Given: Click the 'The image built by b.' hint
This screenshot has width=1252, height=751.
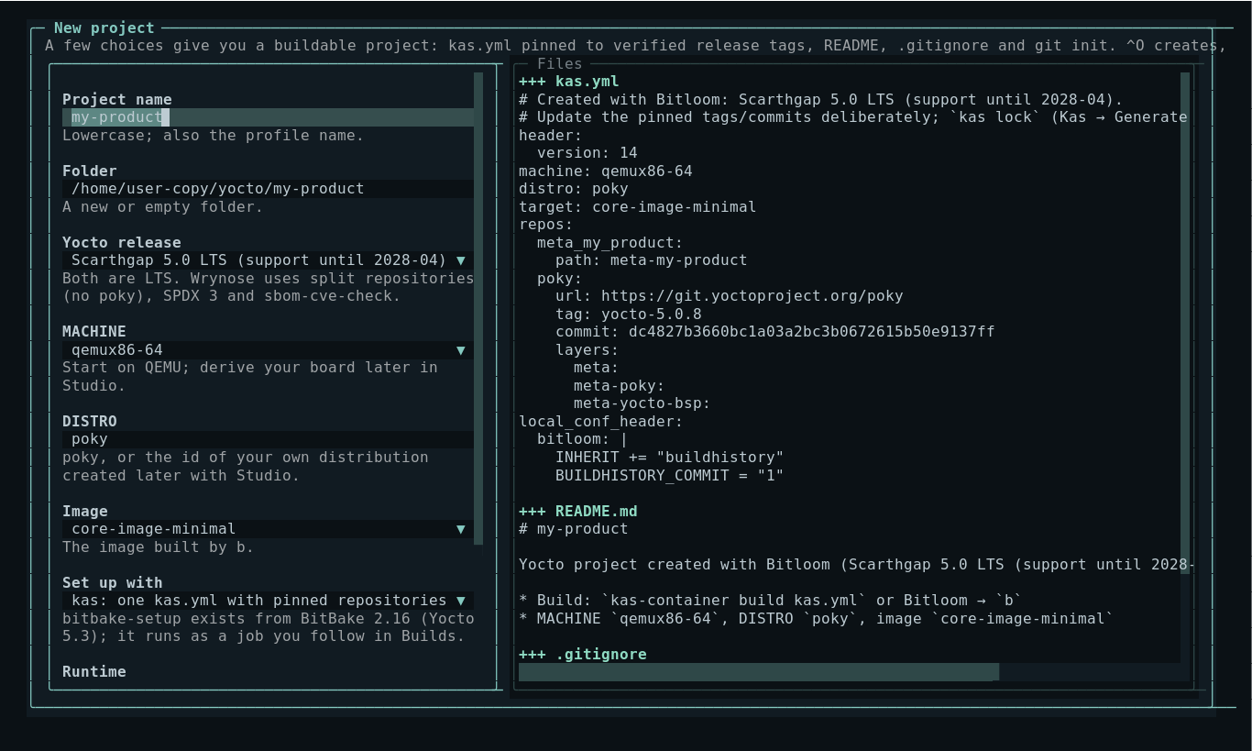Looking at the screenshot, I should coord(159,547).
